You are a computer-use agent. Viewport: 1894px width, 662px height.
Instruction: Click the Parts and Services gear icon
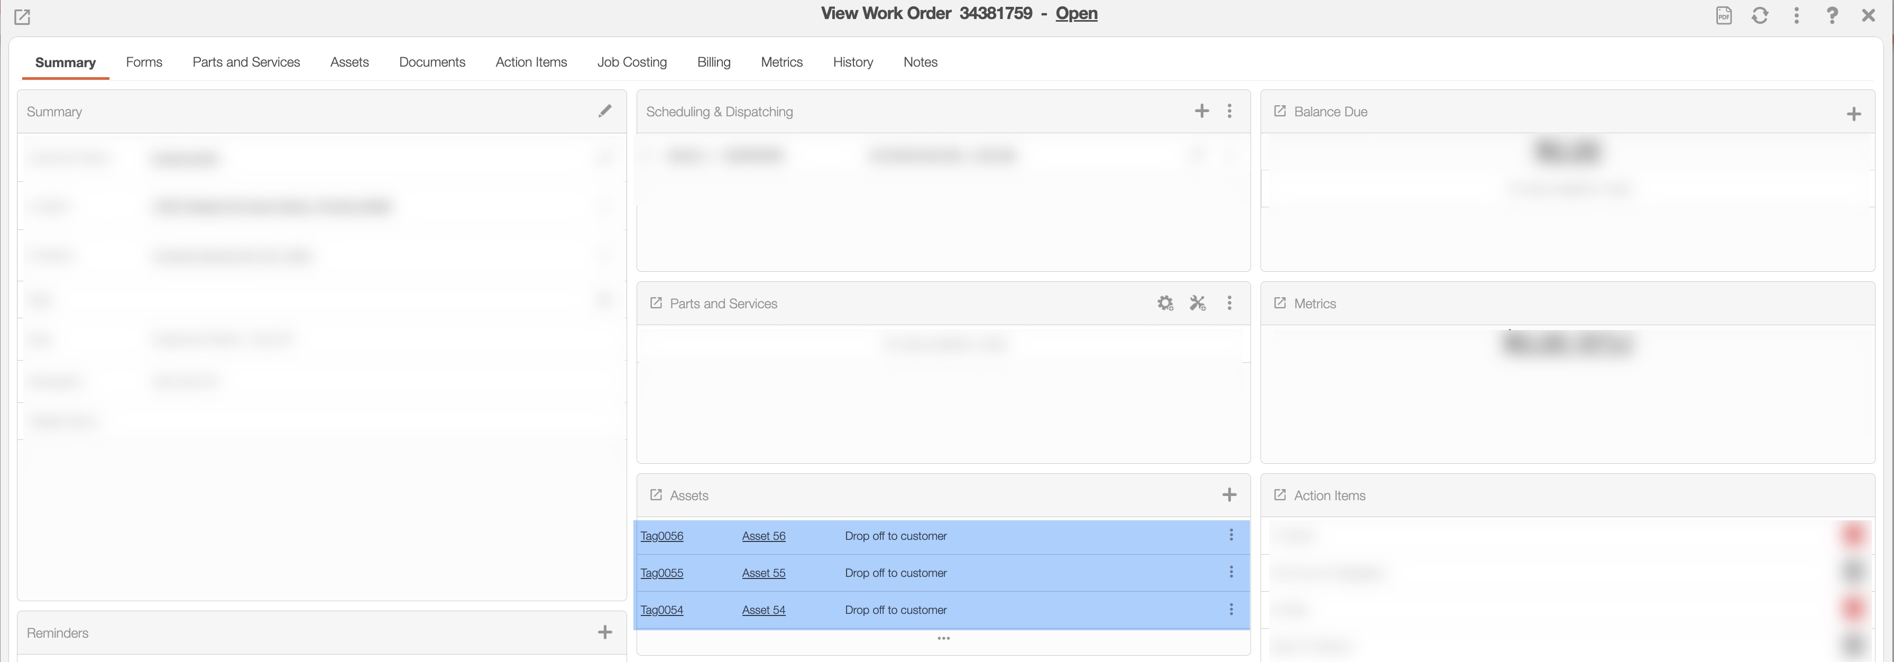pos(1165,303)
